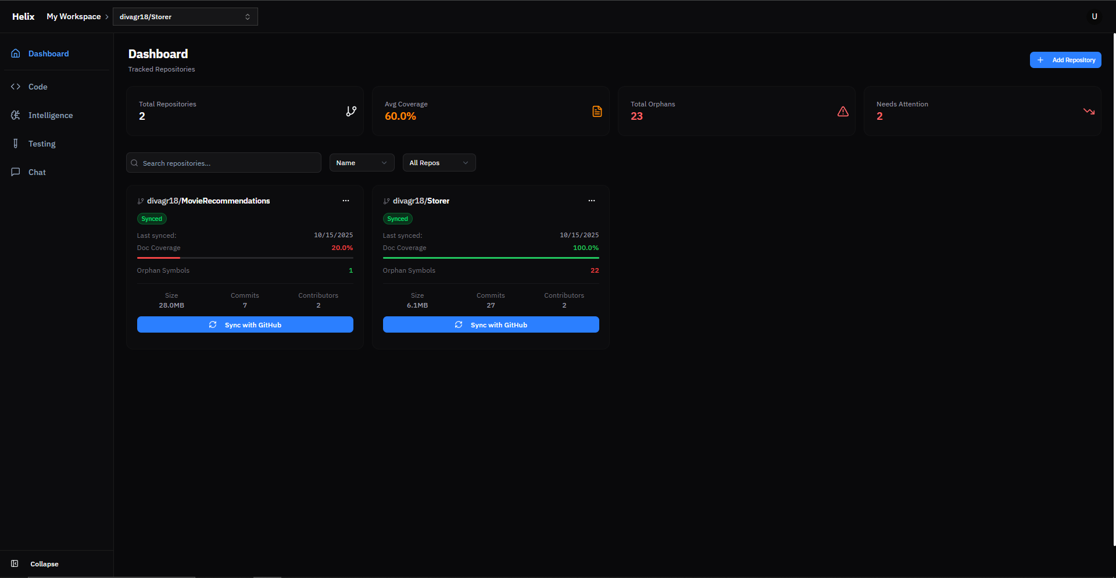
Task: Click branch icon beside divagr18/MovieRecommendations title
Action: 141,201
